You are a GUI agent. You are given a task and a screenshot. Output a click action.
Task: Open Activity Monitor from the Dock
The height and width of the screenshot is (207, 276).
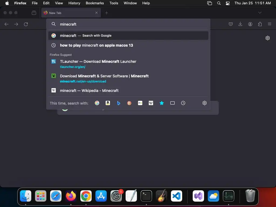pos(229,196)
